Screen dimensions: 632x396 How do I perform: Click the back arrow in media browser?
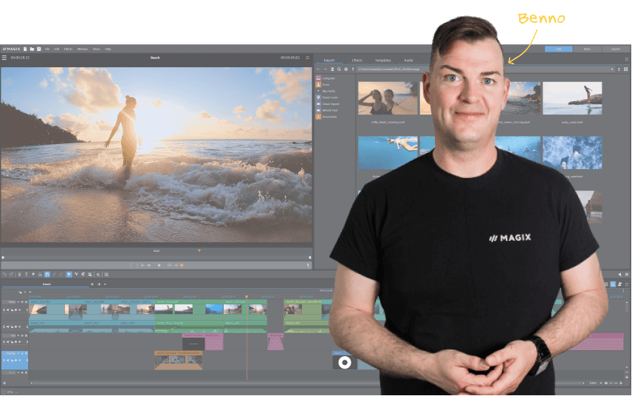click(318, 69)
